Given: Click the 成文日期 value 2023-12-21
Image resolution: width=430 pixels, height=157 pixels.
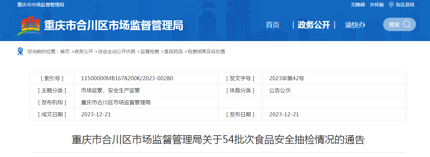Looking at the screenshot, I should click(96, 114).
